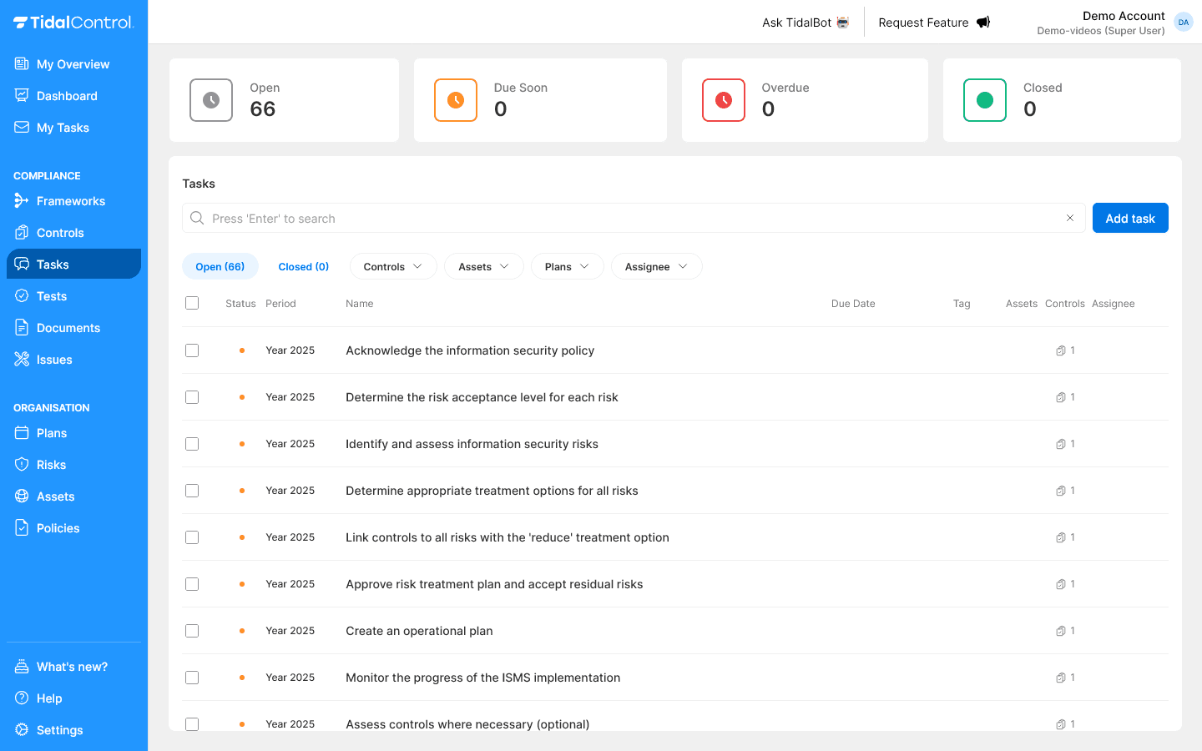Open the Assignee filter dropdown
Image resolution: width=1202 pixels, height=751 pixels.
656,266
